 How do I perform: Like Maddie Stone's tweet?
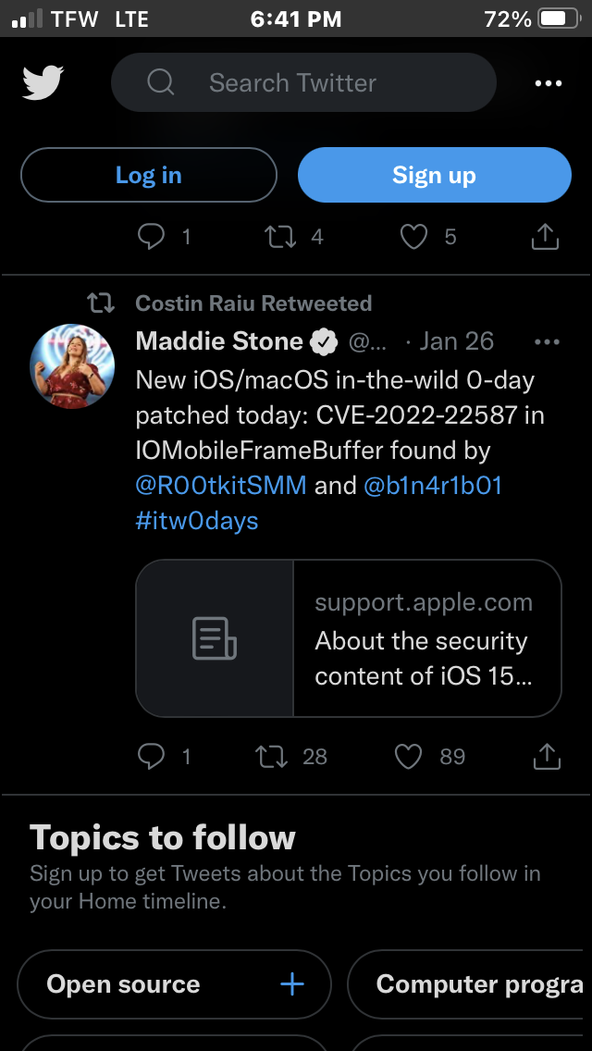point(409,757)
